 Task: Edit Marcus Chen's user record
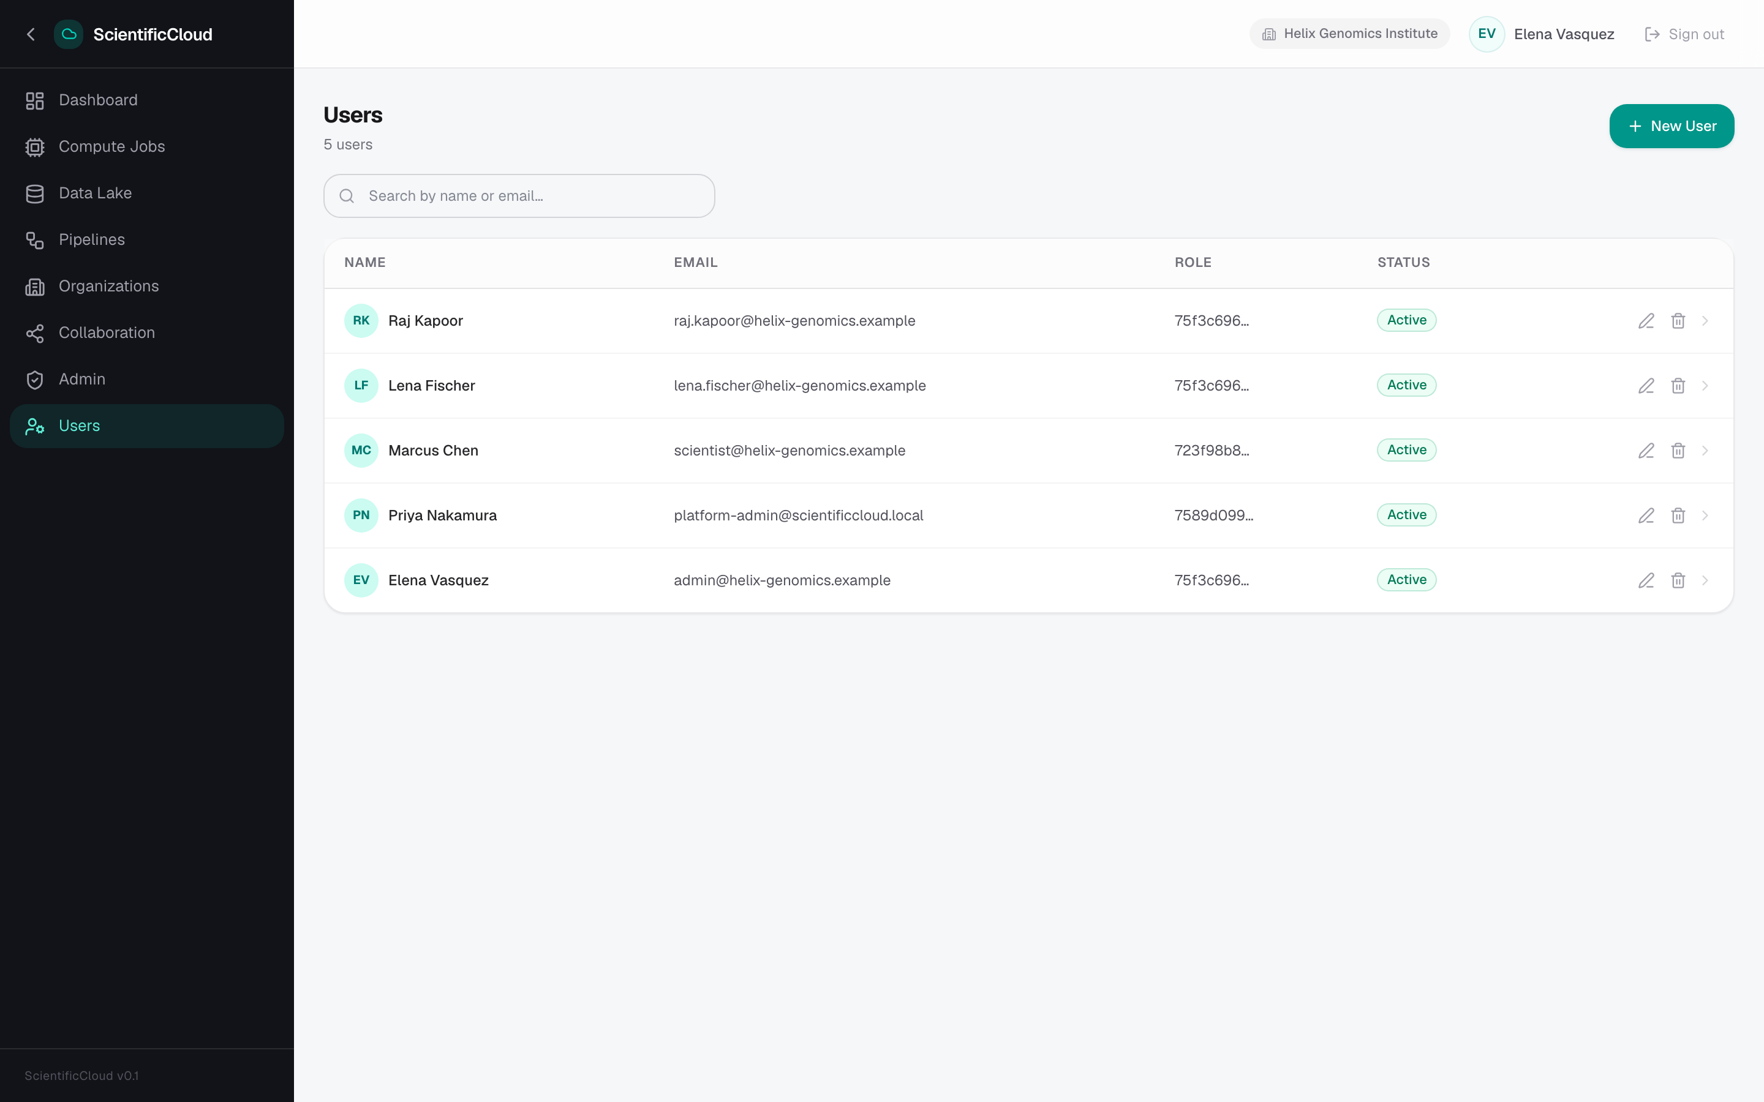pyautogui.click(x=1646, y=451)
